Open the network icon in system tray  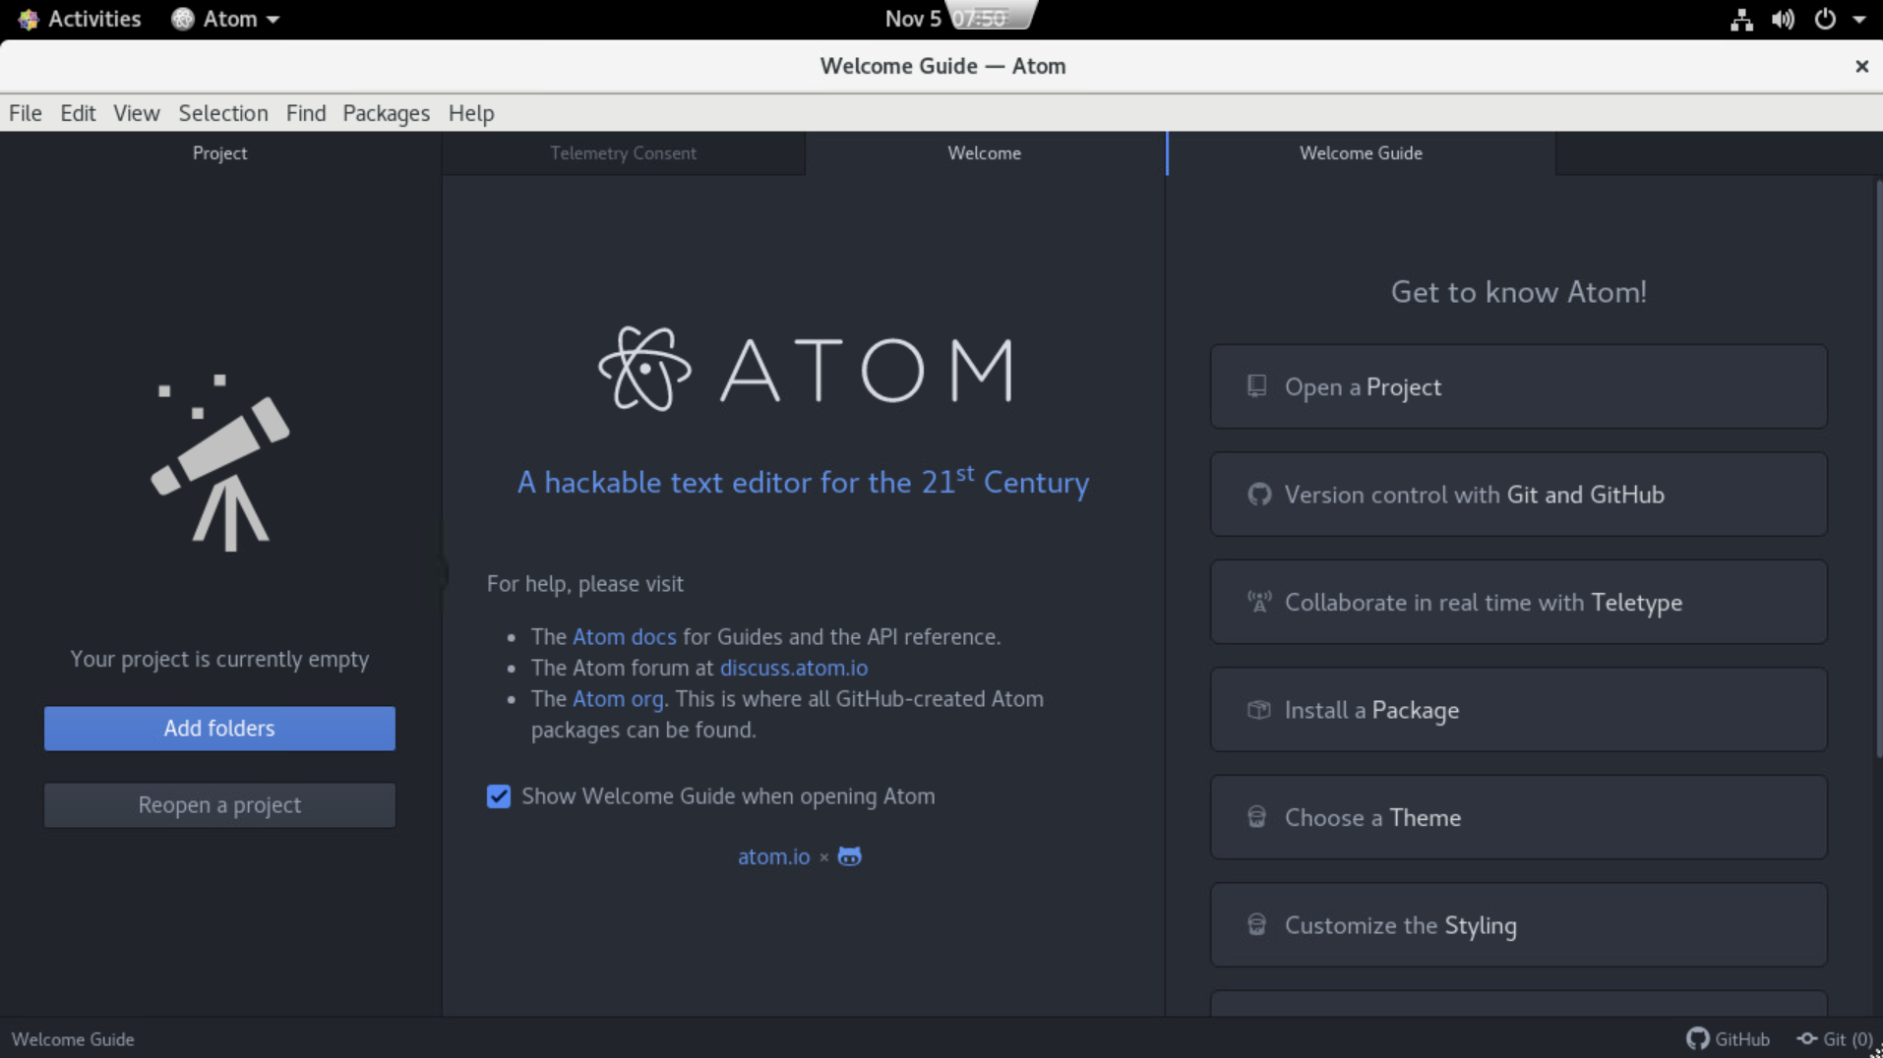pos(1741,19)
